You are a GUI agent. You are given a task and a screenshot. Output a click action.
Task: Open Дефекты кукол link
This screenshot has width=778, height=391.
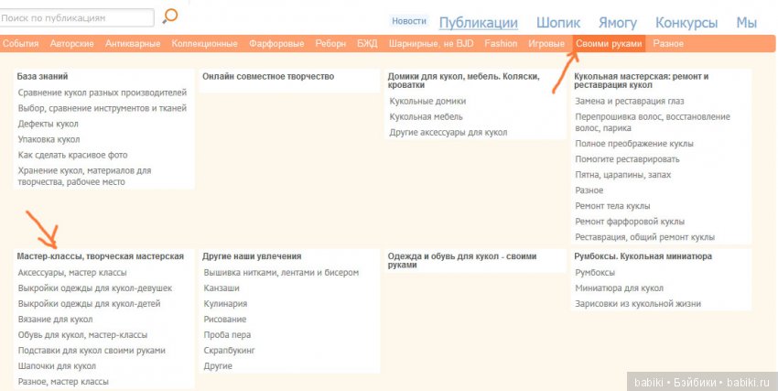(49, 124)
